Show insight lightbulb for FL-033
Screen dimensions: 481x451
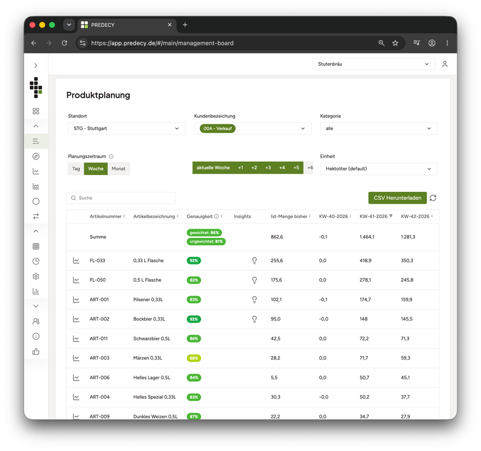click(254, 260)
